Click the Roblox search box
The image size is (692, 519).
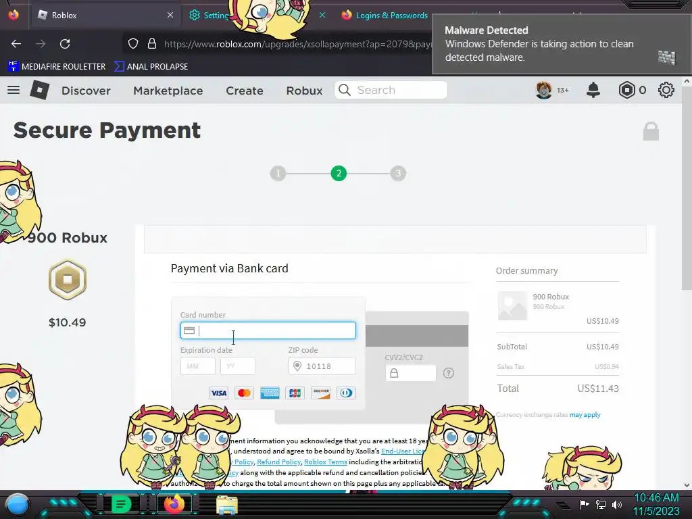tap(391, 90)
